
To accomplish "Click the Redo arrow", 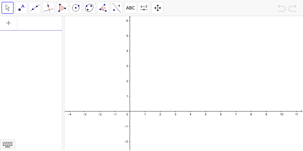I will [x=293, y=8].
